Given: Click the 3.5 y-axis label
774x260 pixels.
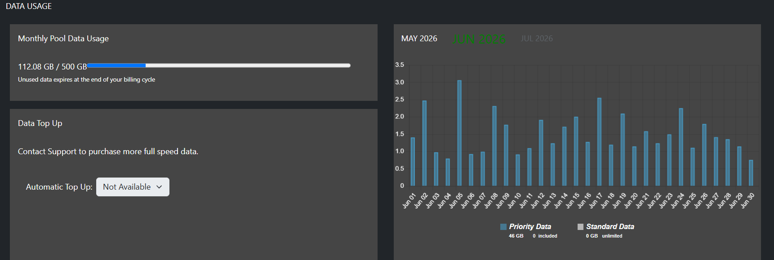Looking at the screenshot, I should click(x=400, y=65).
